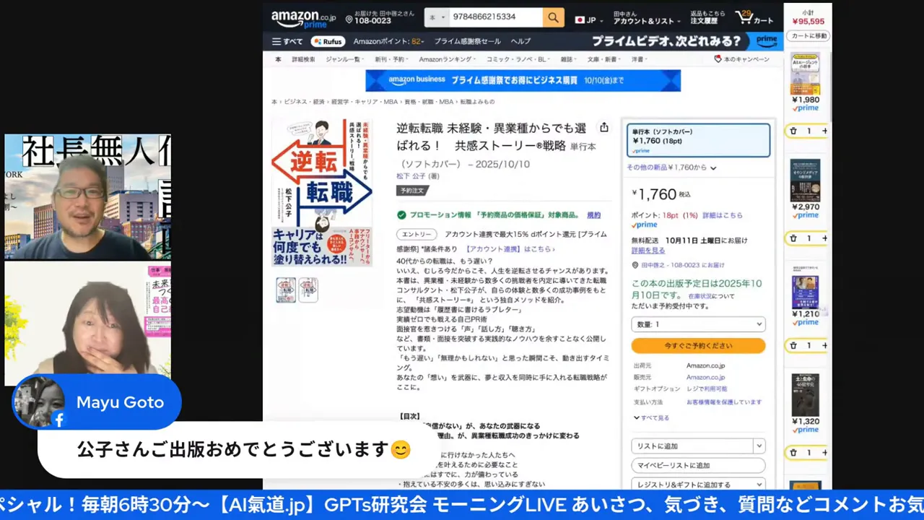Launch the Rufus assistant button

click(x=328, y=42)
